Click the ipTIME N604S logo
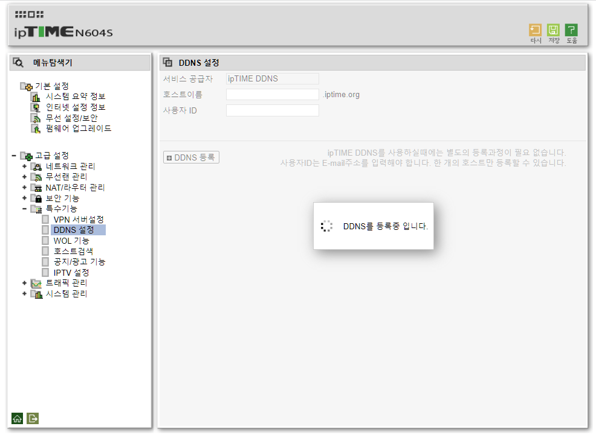The height and width of the screenshot is (435, 596). [x=63, y=32]
